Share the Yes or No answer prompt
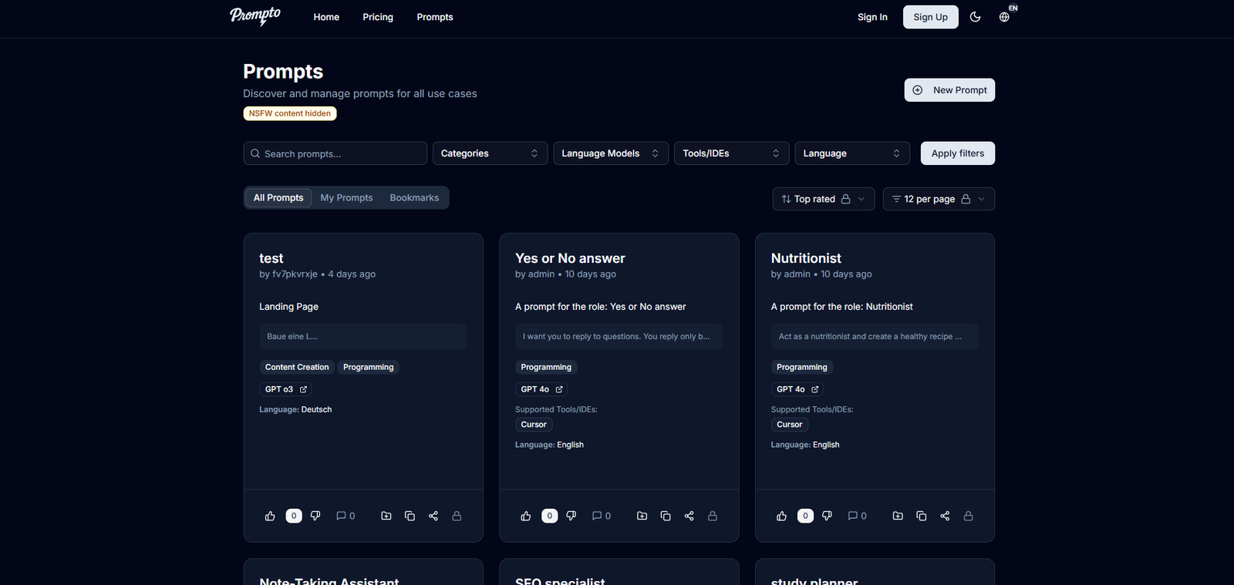Viewport: 1234px width, 585px height. pyautogui.click(x=689, y=516)
